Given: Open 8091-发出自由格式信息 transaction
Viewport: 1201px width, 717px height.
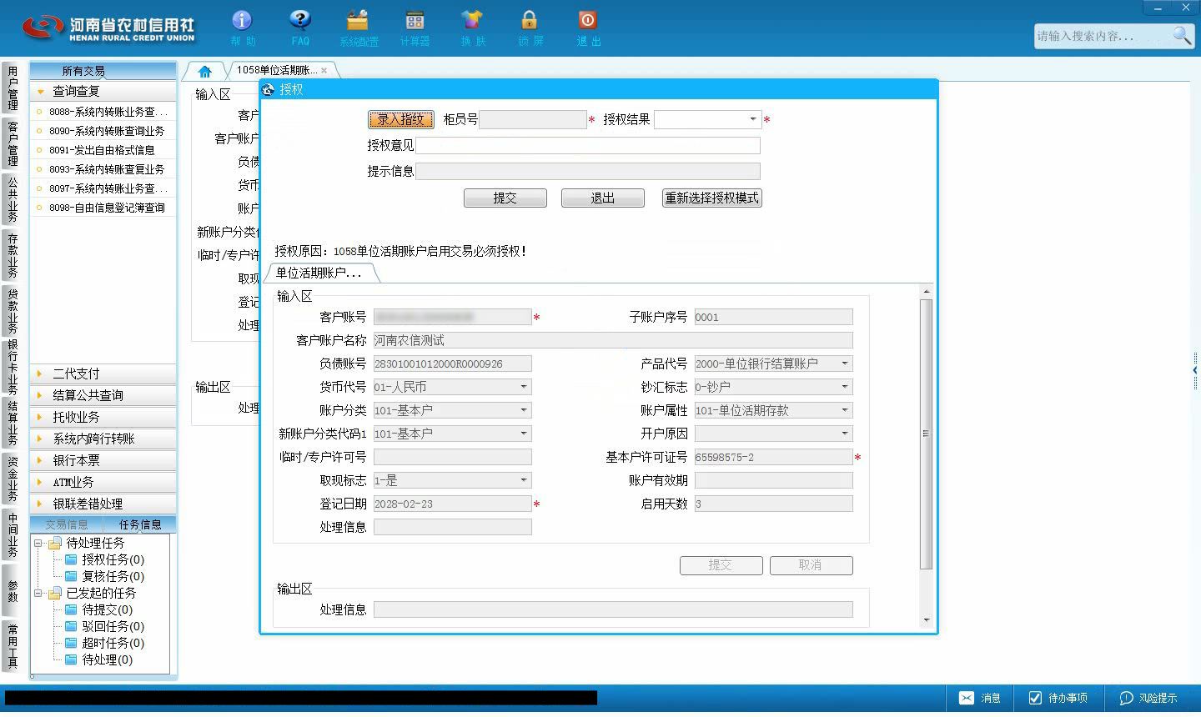Looking at the screenshot, I should (103, 150).
